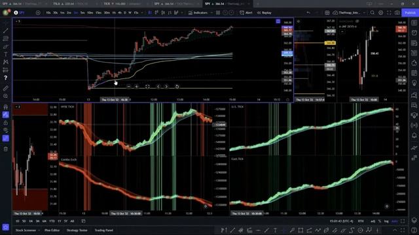Select the ruler measure tool
Viewport: 419px width, 235px height.
click(x=6, y=88)
